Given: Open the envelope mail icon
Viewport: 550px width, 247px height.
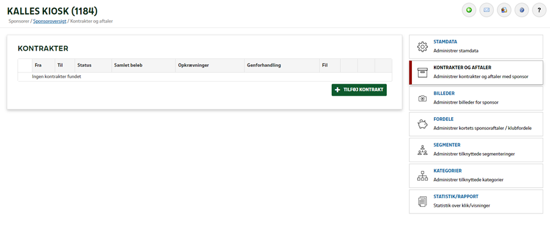Looking at the screenshot, I should click(x=486, y=10).
